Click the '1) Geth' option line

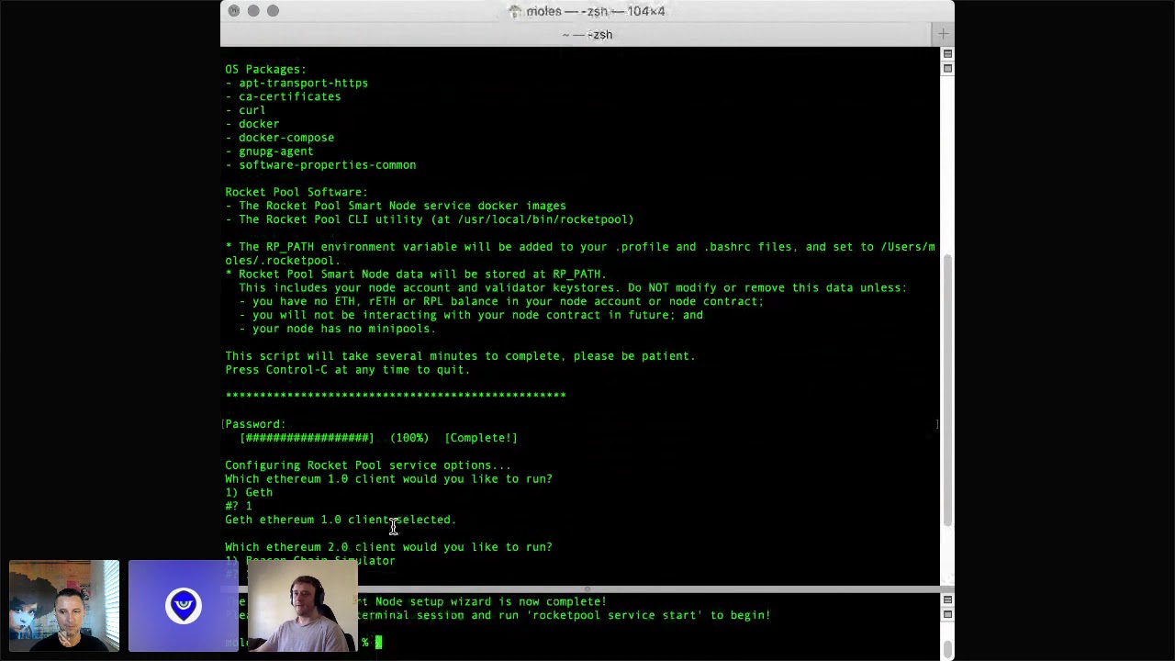[249, 493]
